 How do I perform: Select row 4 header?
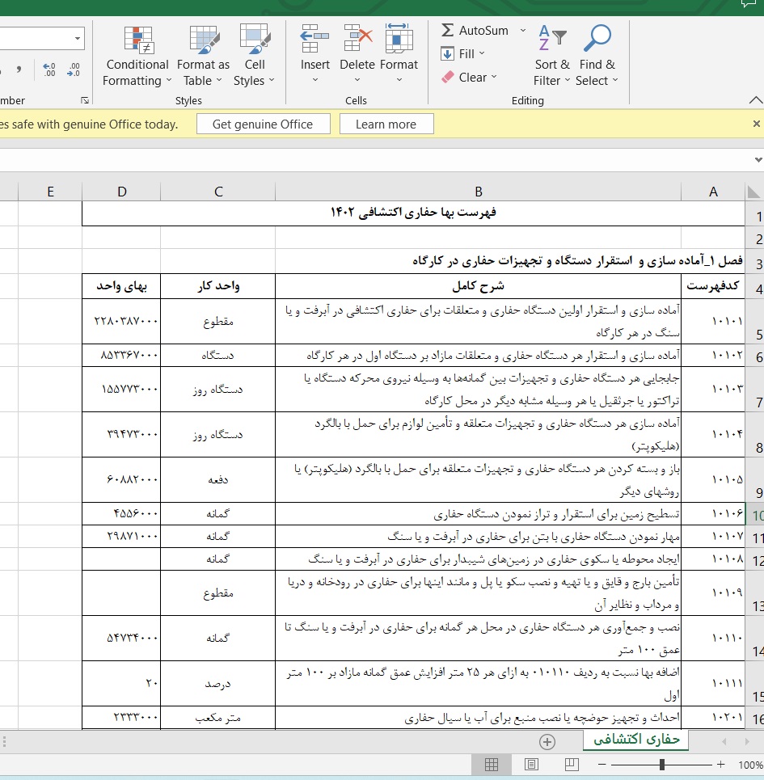point(755,286)
